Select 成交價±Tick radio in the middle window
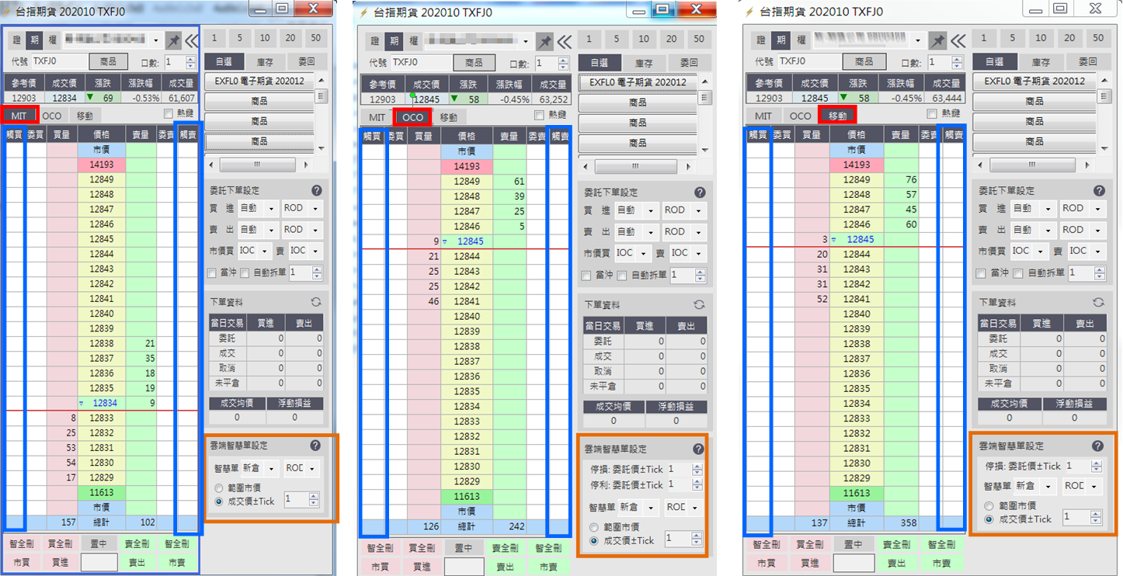The height and width of the screenshot is (576, 1123). pos(595,541)
